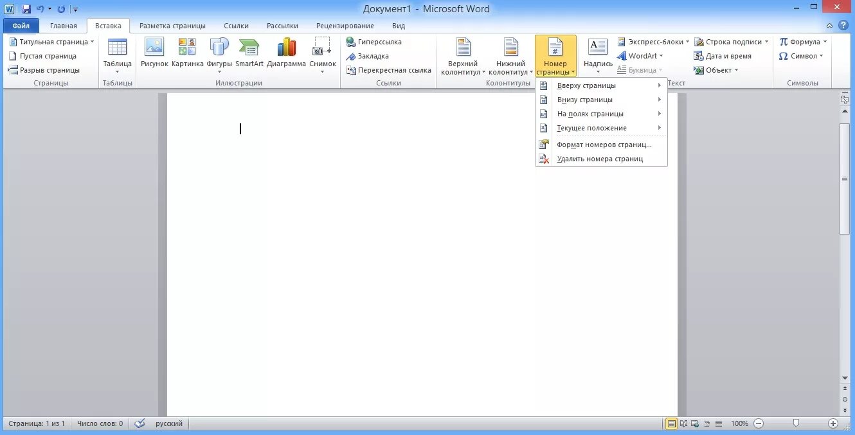Minimize the ribbon with the caret icon

[831, 26]
